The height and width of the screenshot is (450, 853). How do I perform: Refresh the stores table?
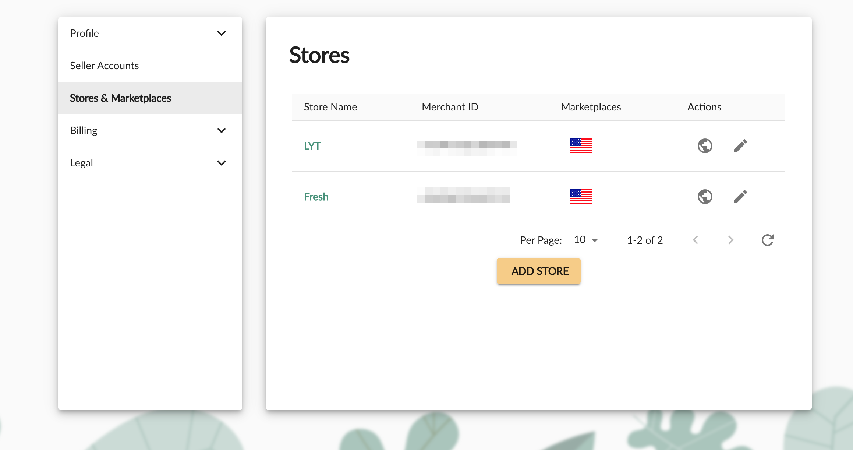tap(767, 240)
